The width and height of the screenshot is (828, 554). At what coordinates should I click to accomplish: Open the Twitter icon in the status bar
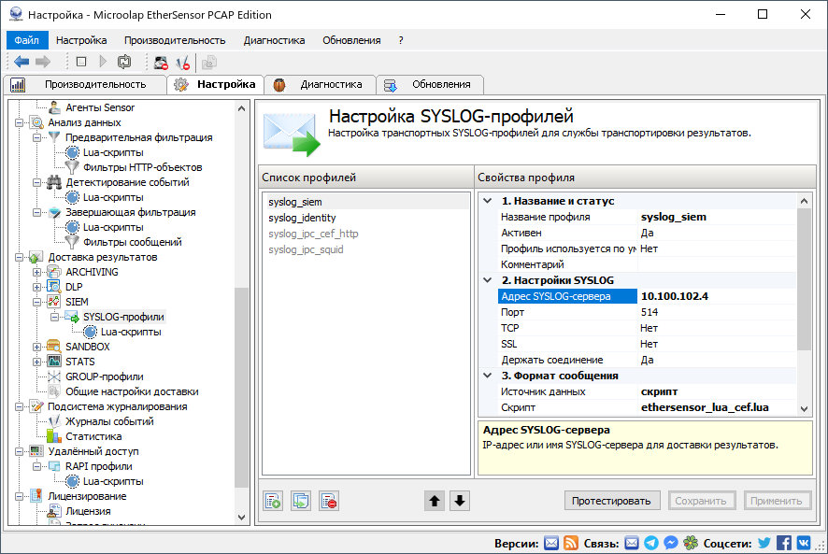pyautogui.click(x=764, y=543)
